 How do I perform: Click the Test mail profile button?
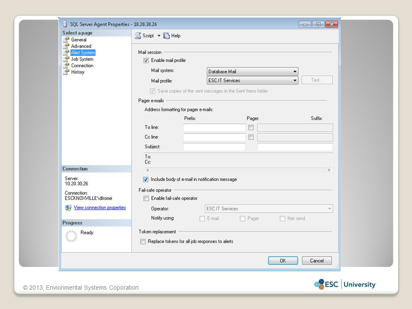coord(317,80)
